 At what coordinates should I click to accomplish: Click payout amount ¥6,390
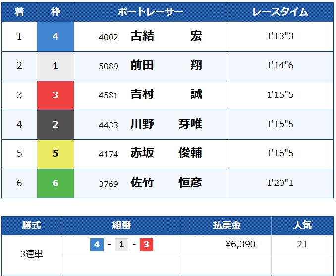click(x=240, y=245)
